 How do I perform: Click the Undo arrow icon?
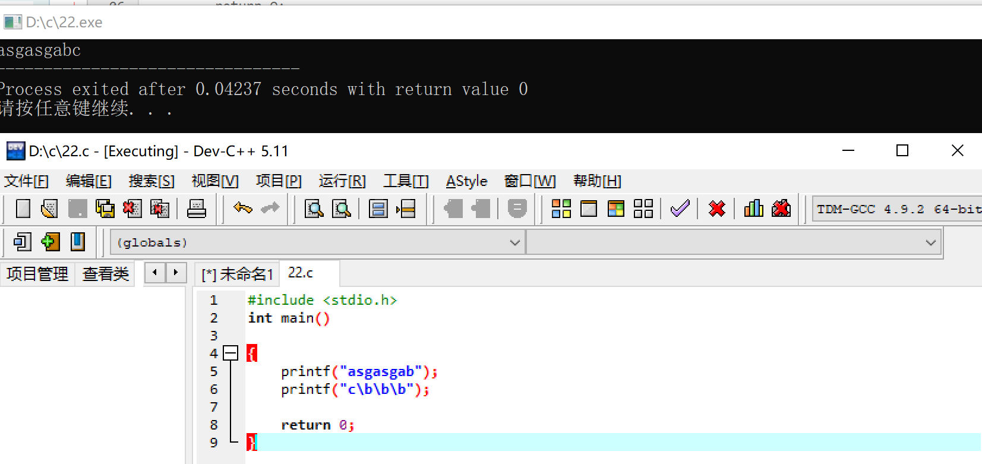(x=243, y=208)
